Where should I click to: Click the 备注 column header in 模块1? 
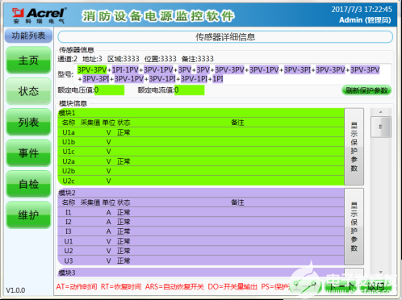237,123
